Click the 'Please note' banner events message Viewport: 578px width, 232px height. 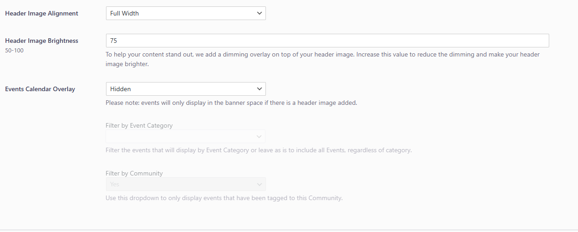[x=231, y=103]
